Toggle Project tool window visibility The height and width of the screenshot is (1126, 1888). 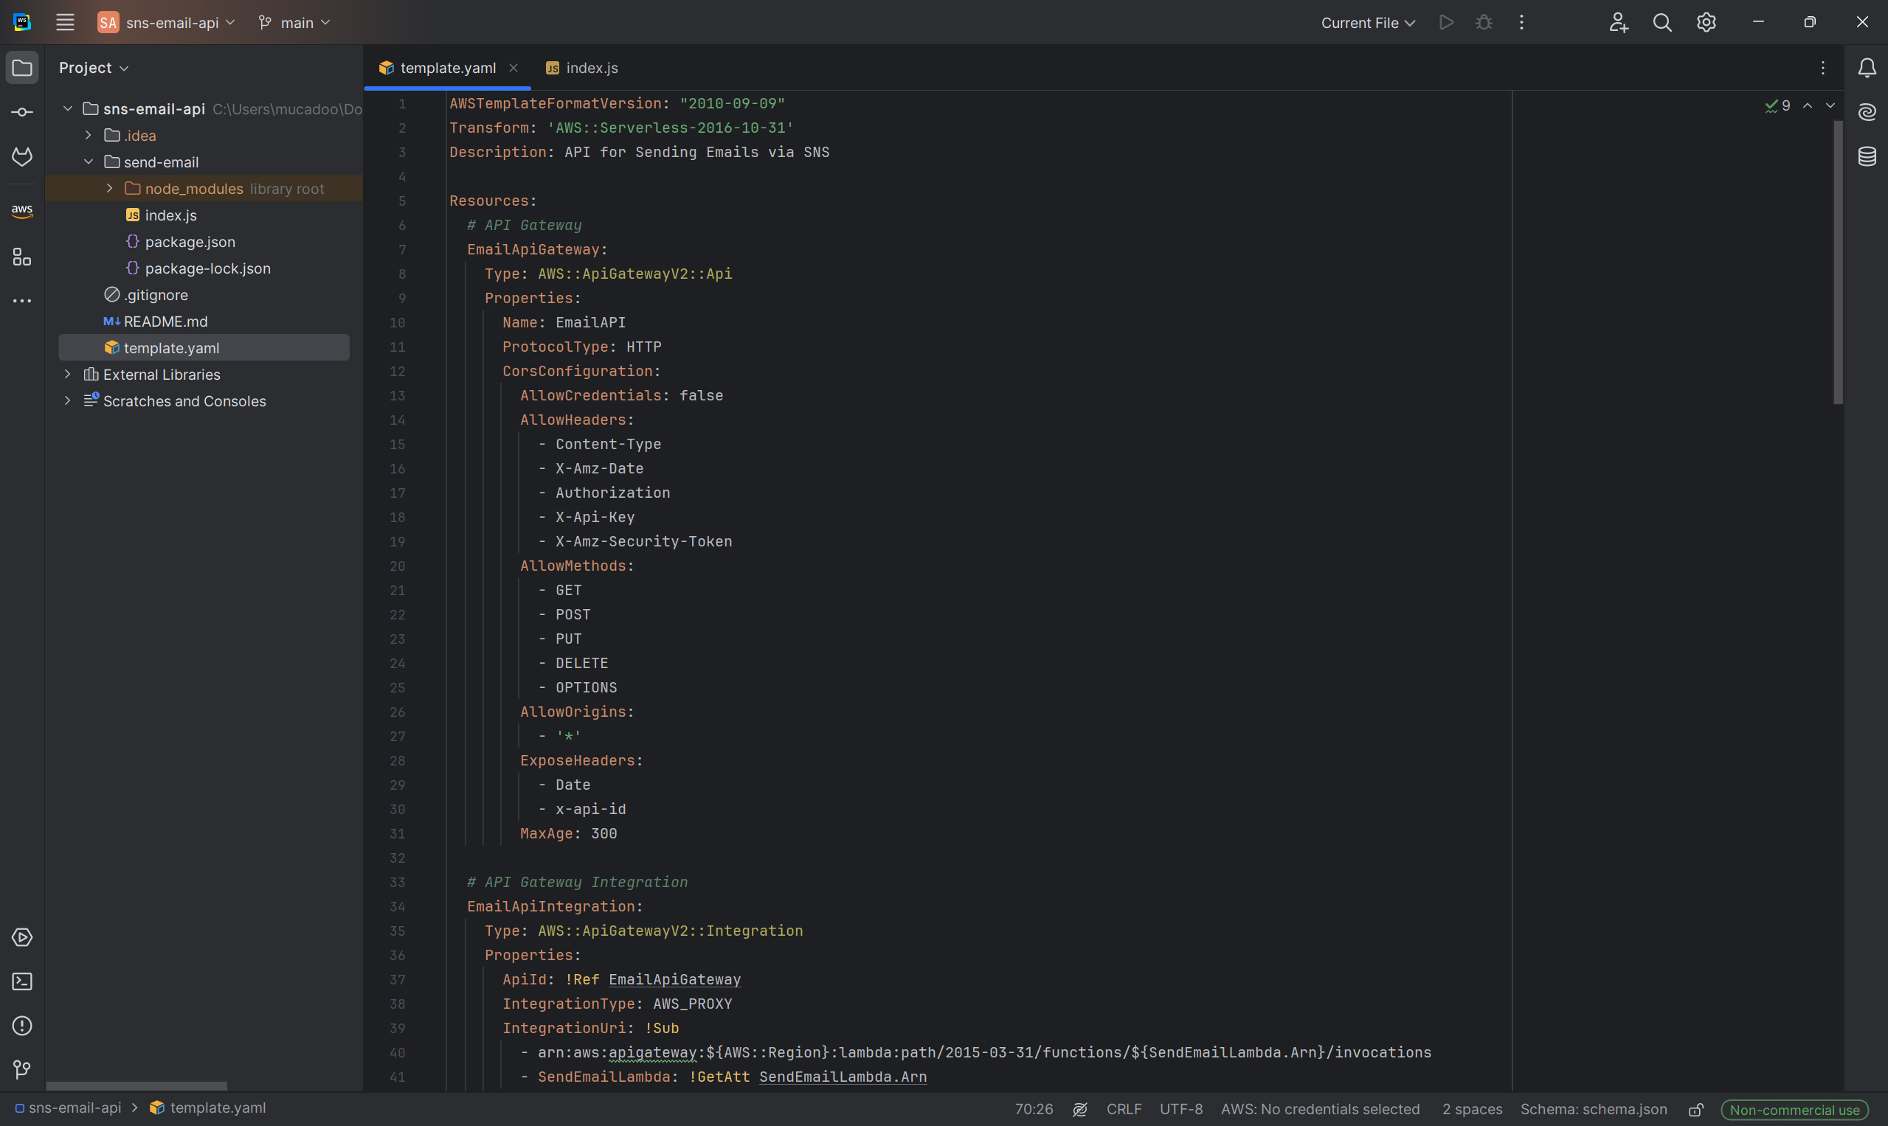[x=22, y=69]
